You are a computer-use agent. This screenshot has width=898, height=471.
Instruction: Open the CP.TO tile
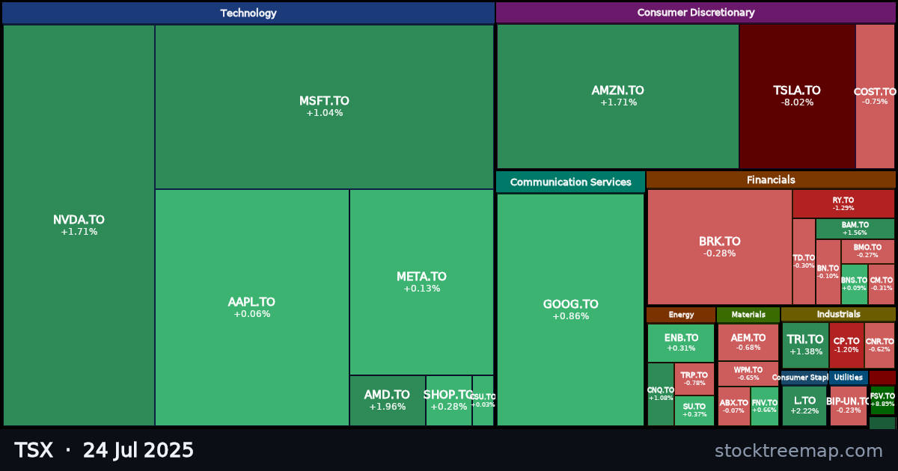click(x=846, y=345)
